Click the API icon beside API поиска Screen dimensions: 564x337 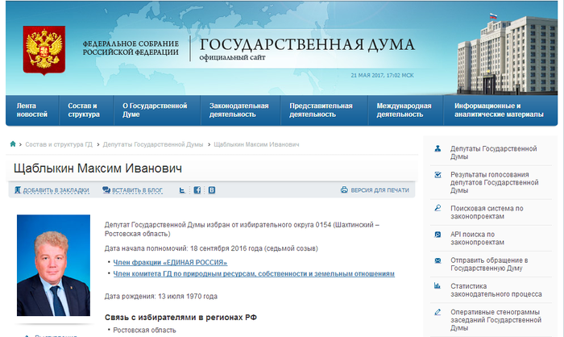438,234
